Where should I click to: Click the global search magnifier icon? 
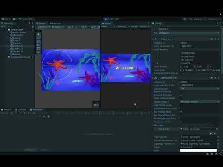tap(190, 19)
